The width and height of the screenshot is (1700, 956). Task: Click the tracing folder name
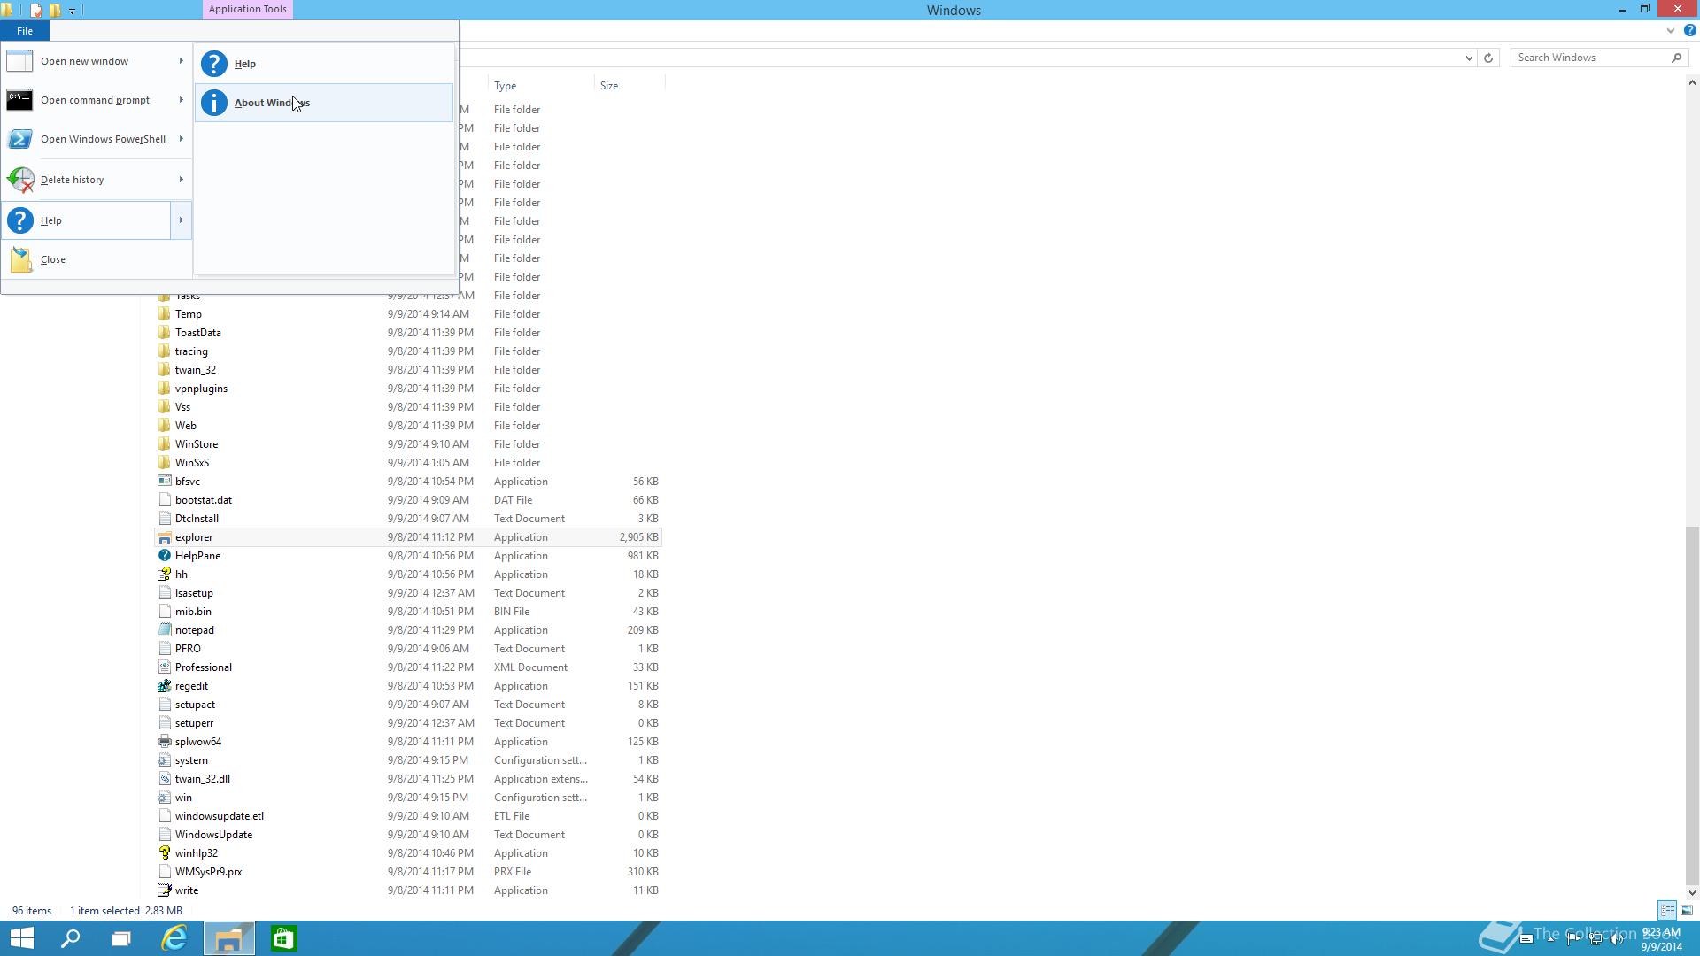pos(191,351)
